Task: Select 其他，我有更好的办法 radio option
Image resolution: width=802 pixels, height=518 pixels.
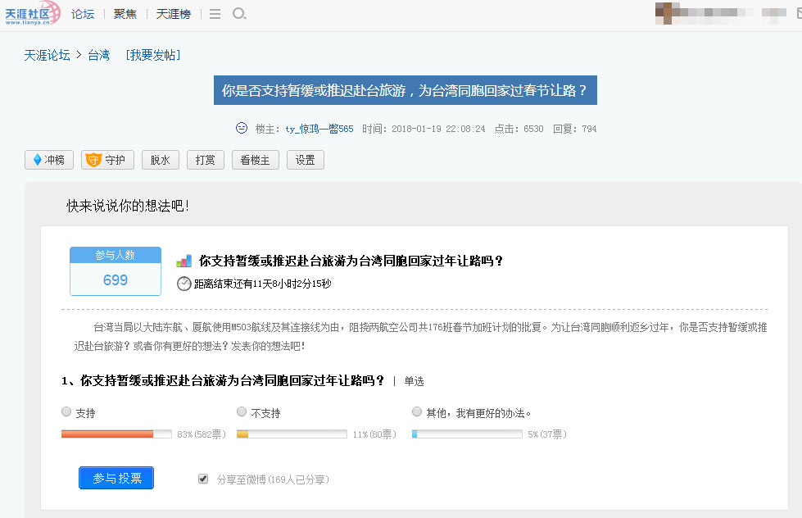Action: (x=417, y=411)
